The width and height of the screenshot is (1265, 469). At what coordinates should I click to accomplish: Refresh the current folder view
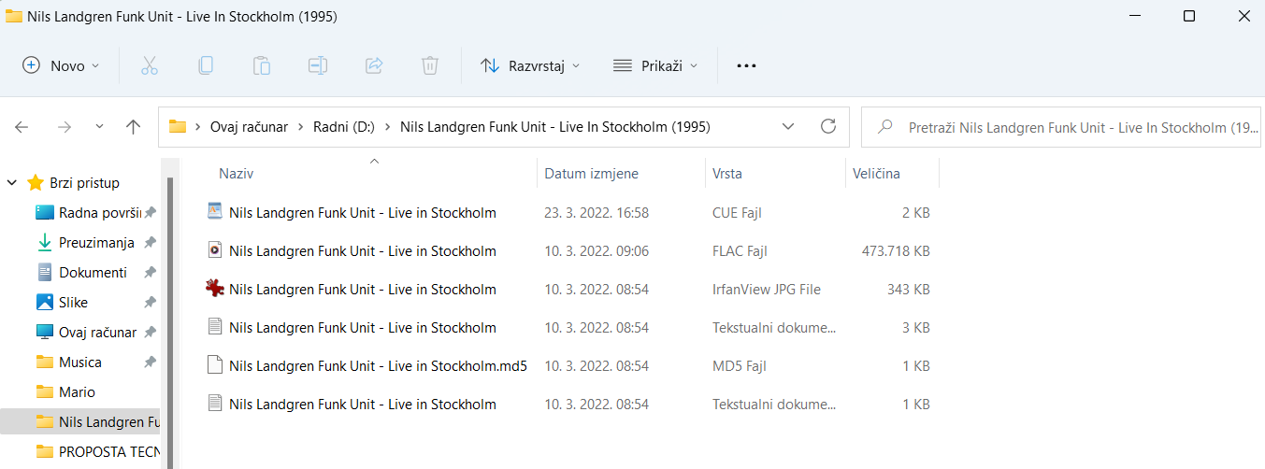(x=827, y=126)
